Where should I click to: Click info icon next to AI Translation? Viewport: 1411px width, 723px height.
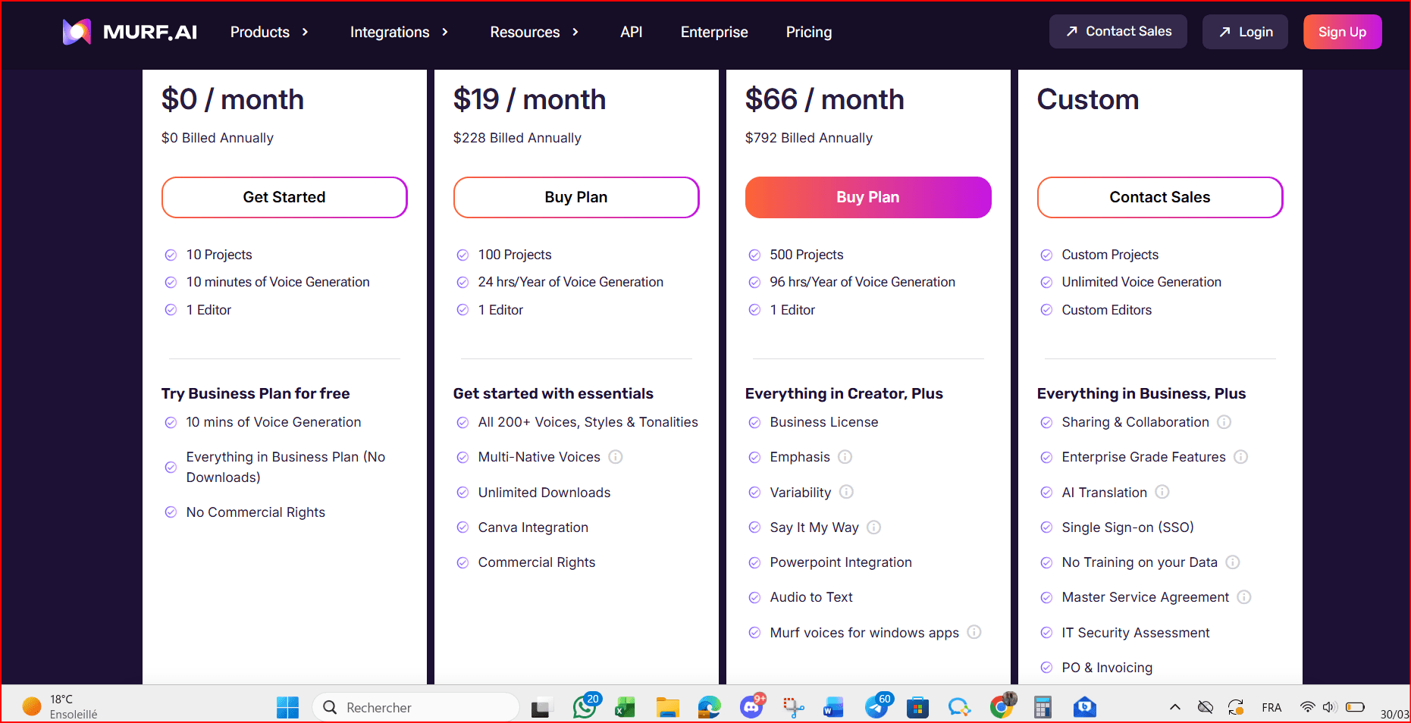(x=1162, y=492)
